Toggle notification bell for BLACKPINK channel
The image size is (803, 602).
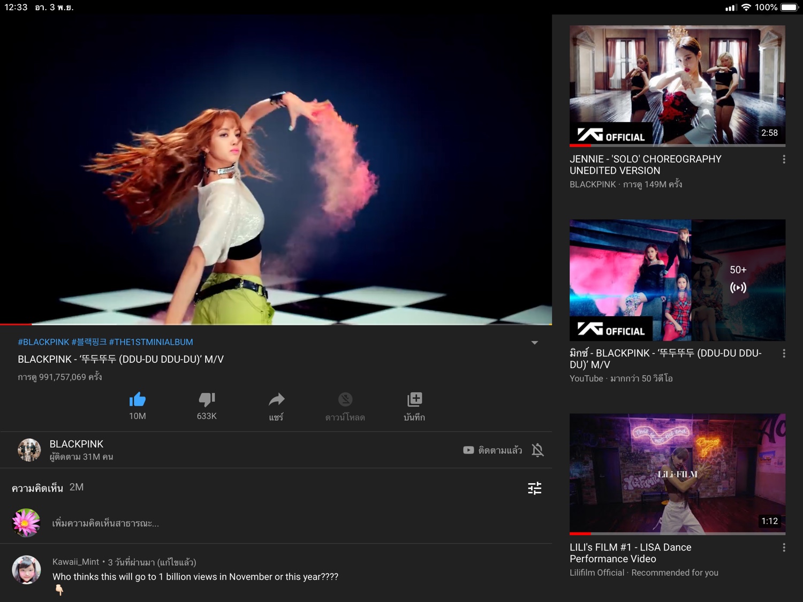coord(537,450)
